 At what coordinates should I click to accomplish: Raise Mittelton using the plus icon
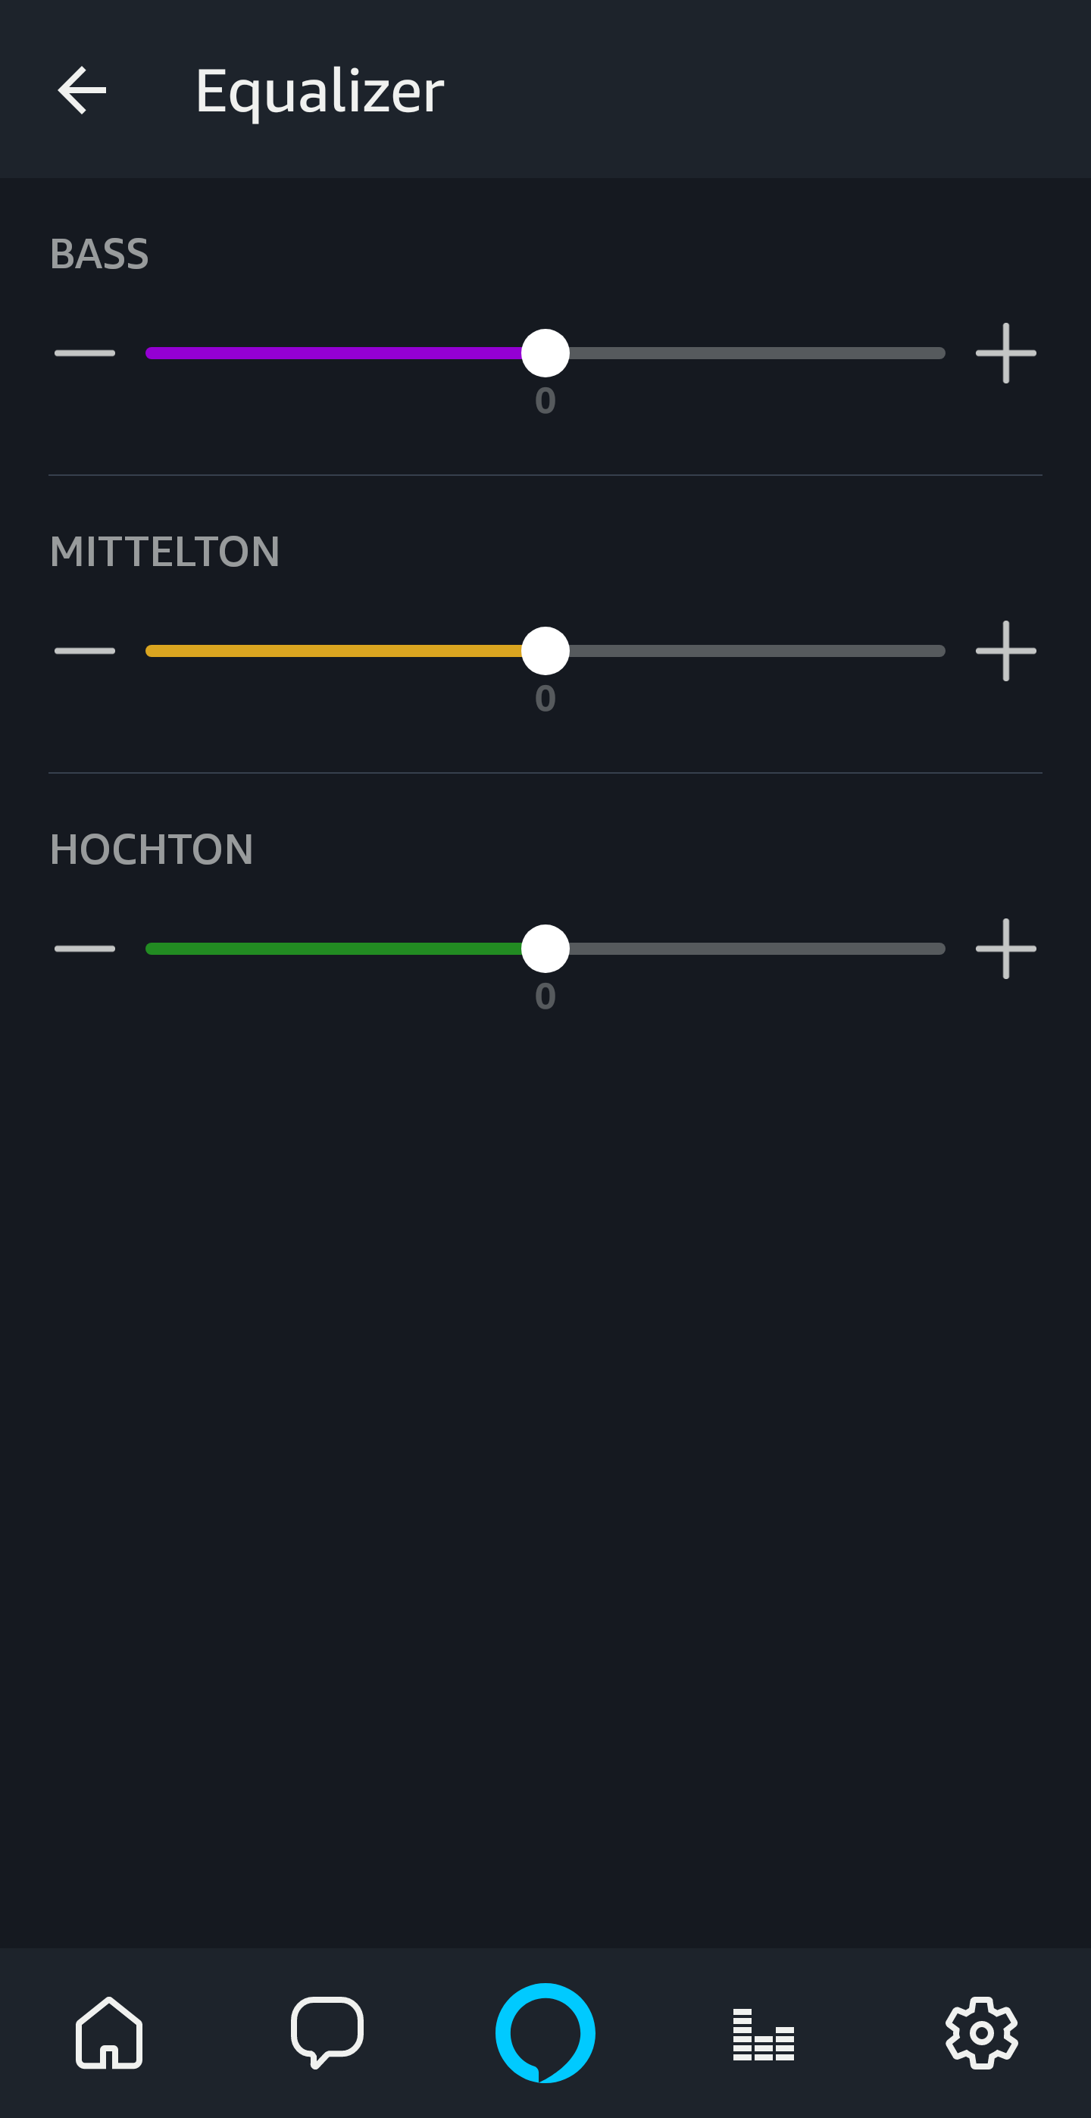[x=1005, y=651]
